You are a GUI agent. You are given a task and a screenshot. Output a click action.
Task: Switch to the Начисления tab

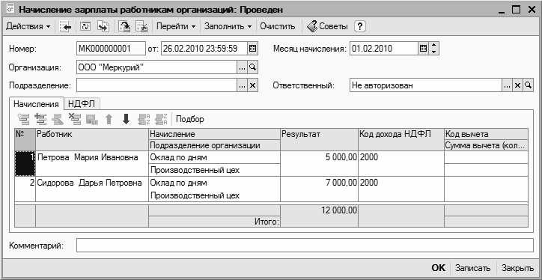click(36, 104)
